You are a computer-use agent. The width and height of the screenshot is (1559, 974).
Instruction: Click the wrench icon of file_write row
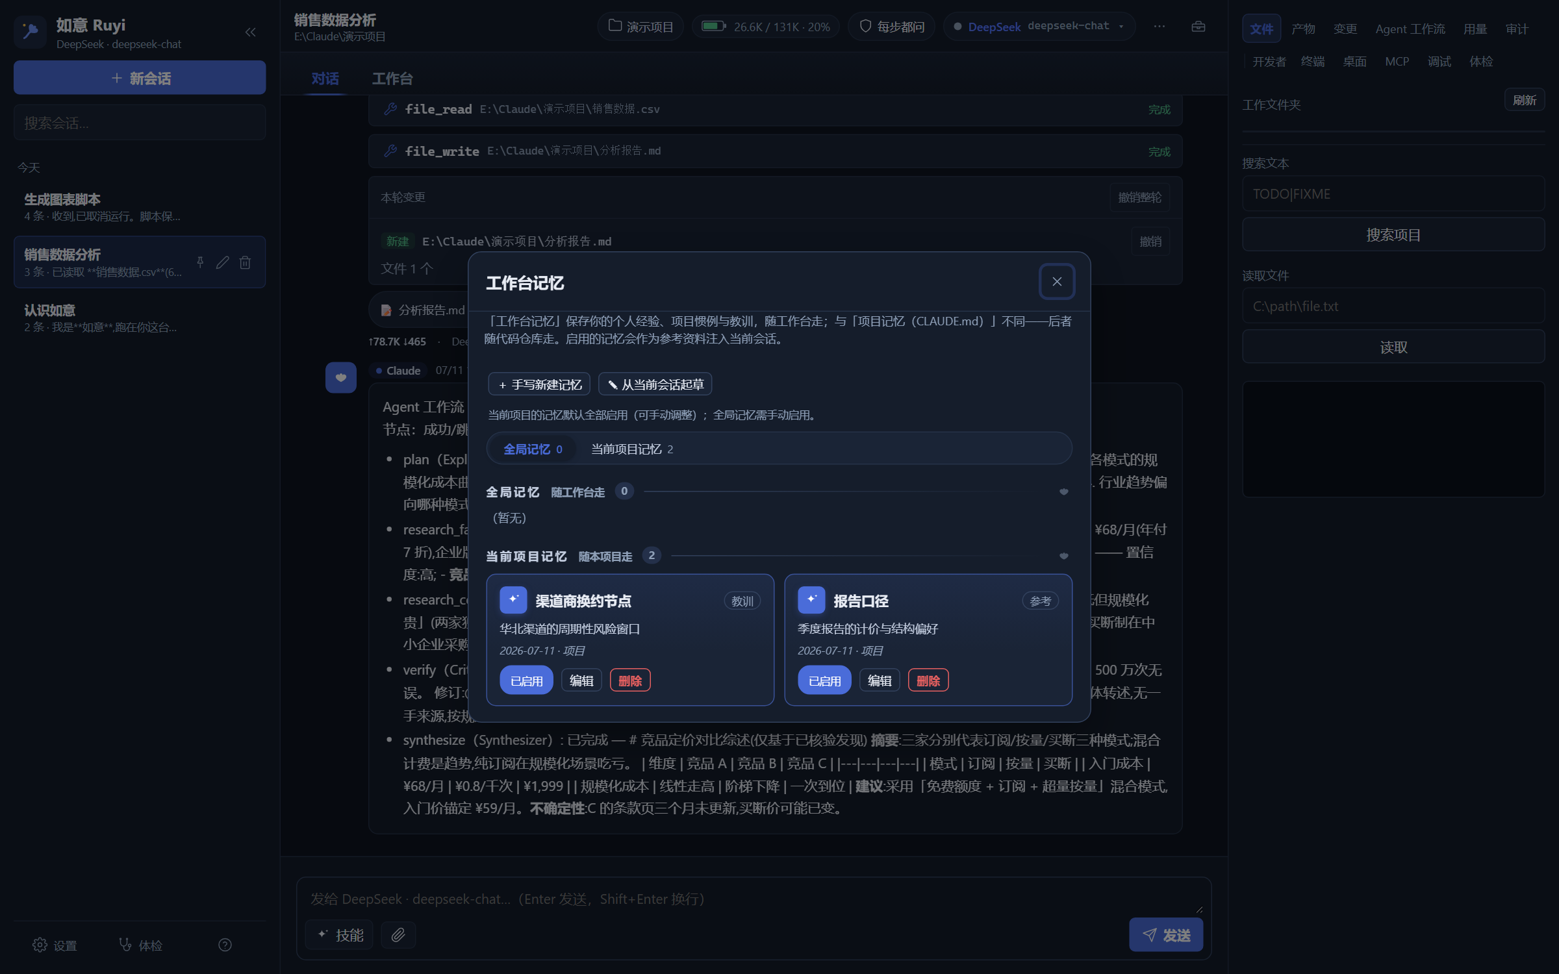tap(390, 151)
